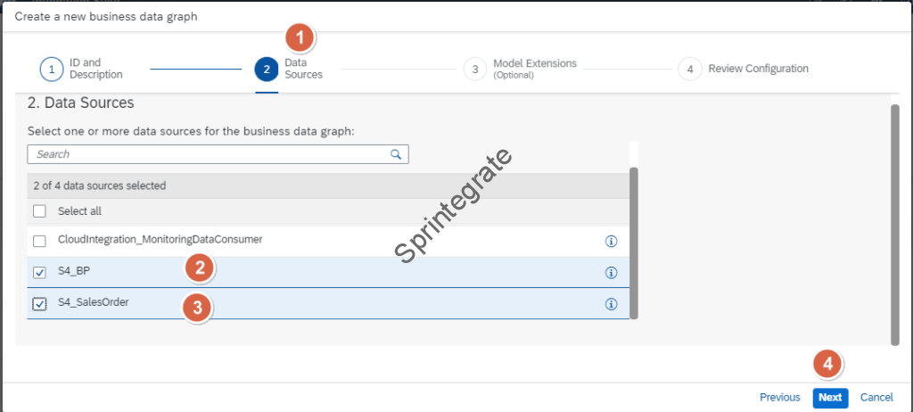
Task: Cancel the business data graph creation
Action: point(876,398)
